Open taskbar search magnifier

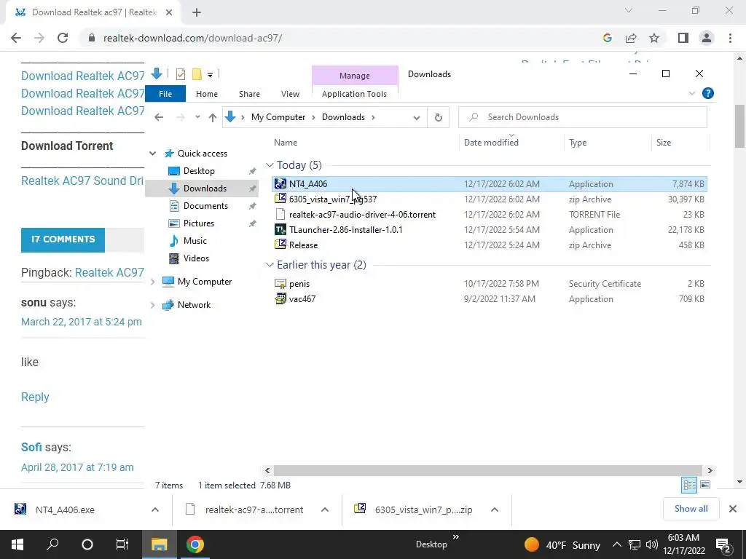pos(52,544)
